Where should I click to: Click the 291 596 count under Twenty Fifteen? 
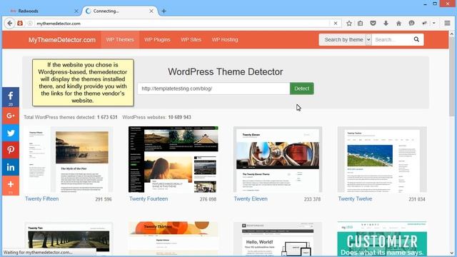pyautogui.click(x=104, y=199)
